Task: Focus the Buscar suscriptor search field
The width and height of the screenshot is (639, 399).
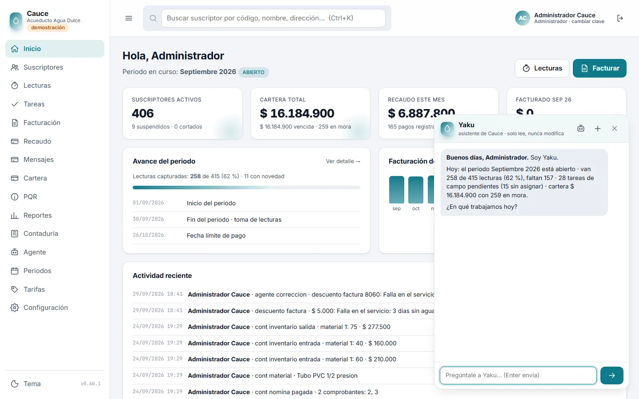Action: point(273,18)
